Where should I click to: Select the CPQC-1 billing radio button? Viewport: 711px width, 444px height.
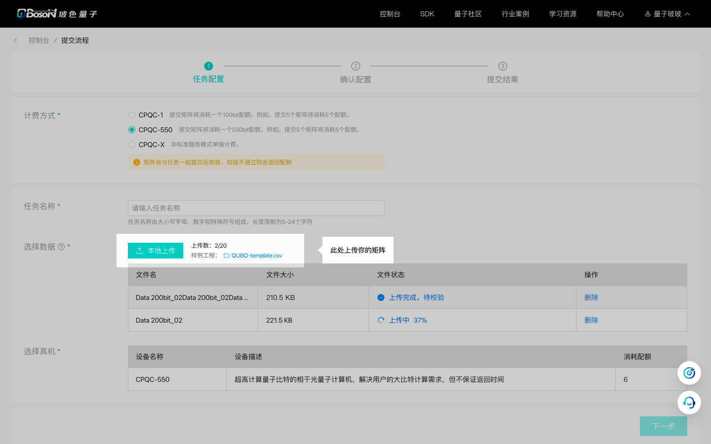[132, 115]
